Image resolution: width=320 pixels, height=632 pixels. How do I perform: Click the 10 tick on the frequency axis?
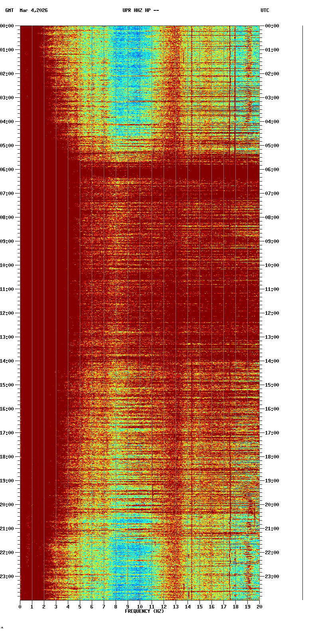click(140, 607)
